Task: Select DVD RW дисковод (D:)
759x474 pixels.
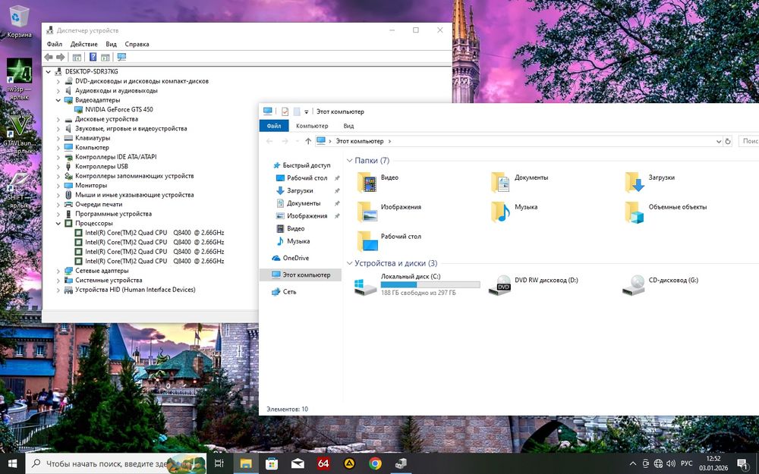Action: pyautogui.click(x=533, y=284)
